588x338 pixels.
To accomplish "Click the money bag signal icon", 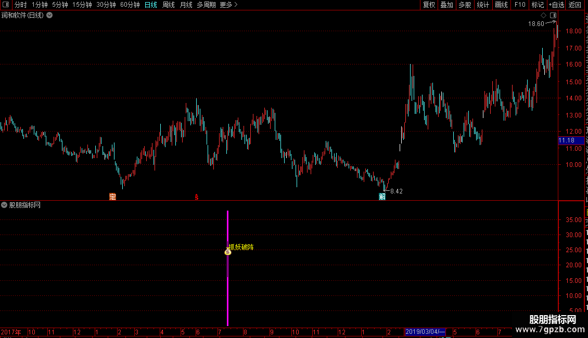I will tap(227, 252).
